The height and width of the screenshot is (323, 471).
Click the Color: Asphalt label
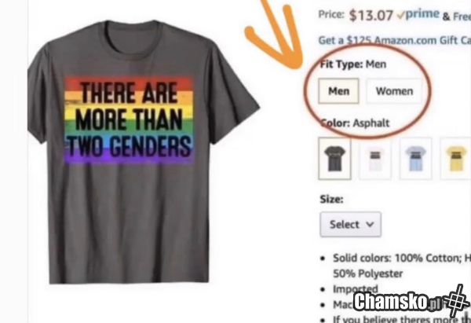(x=355, y=123)
